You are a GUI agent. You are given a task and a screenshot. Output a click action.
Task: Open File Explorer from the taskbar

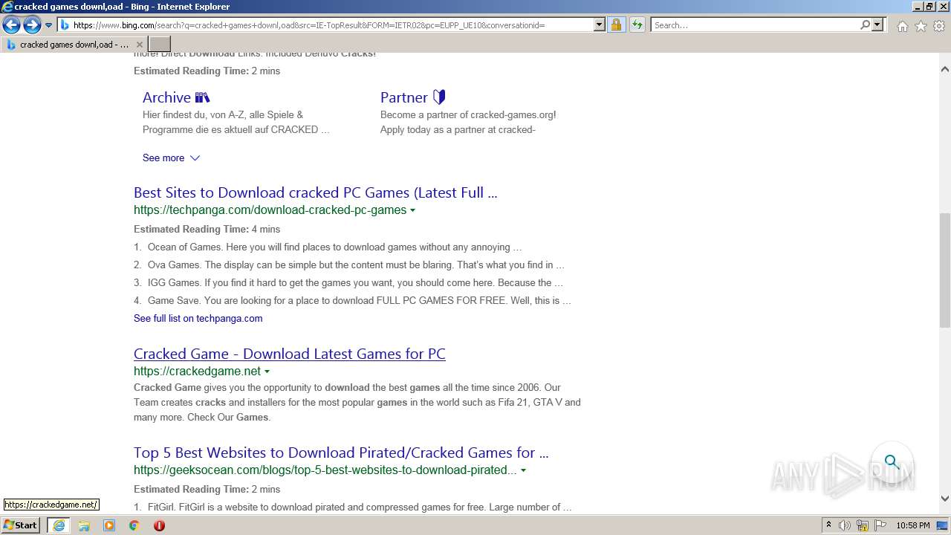tap(84, 525)
